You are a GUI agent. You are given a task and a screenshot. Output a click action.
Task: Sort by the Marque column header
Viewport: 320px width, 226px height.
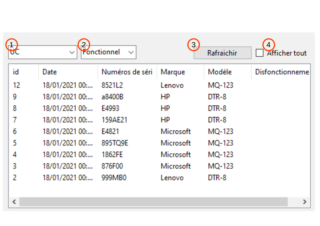[x=173, y=72]
